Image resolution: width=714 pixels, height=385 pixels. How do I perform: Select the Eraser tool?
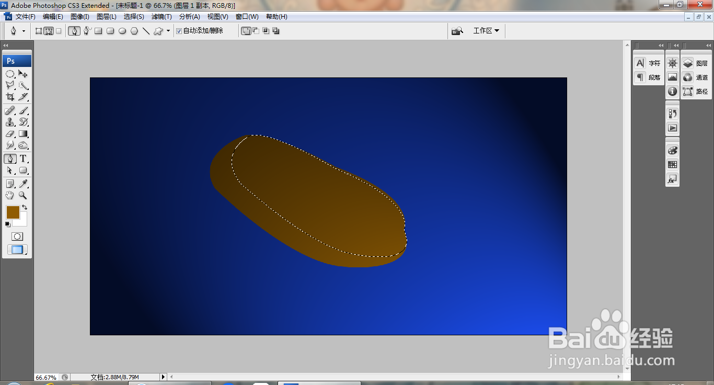point(10,133)
